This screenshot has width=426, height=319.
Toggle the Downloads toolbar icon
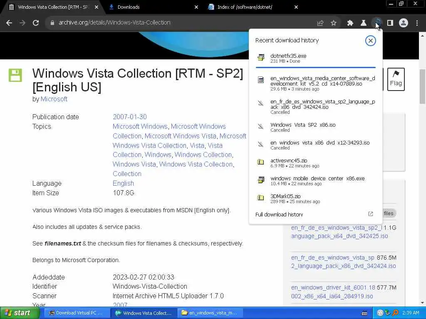(x=377, y=23)
